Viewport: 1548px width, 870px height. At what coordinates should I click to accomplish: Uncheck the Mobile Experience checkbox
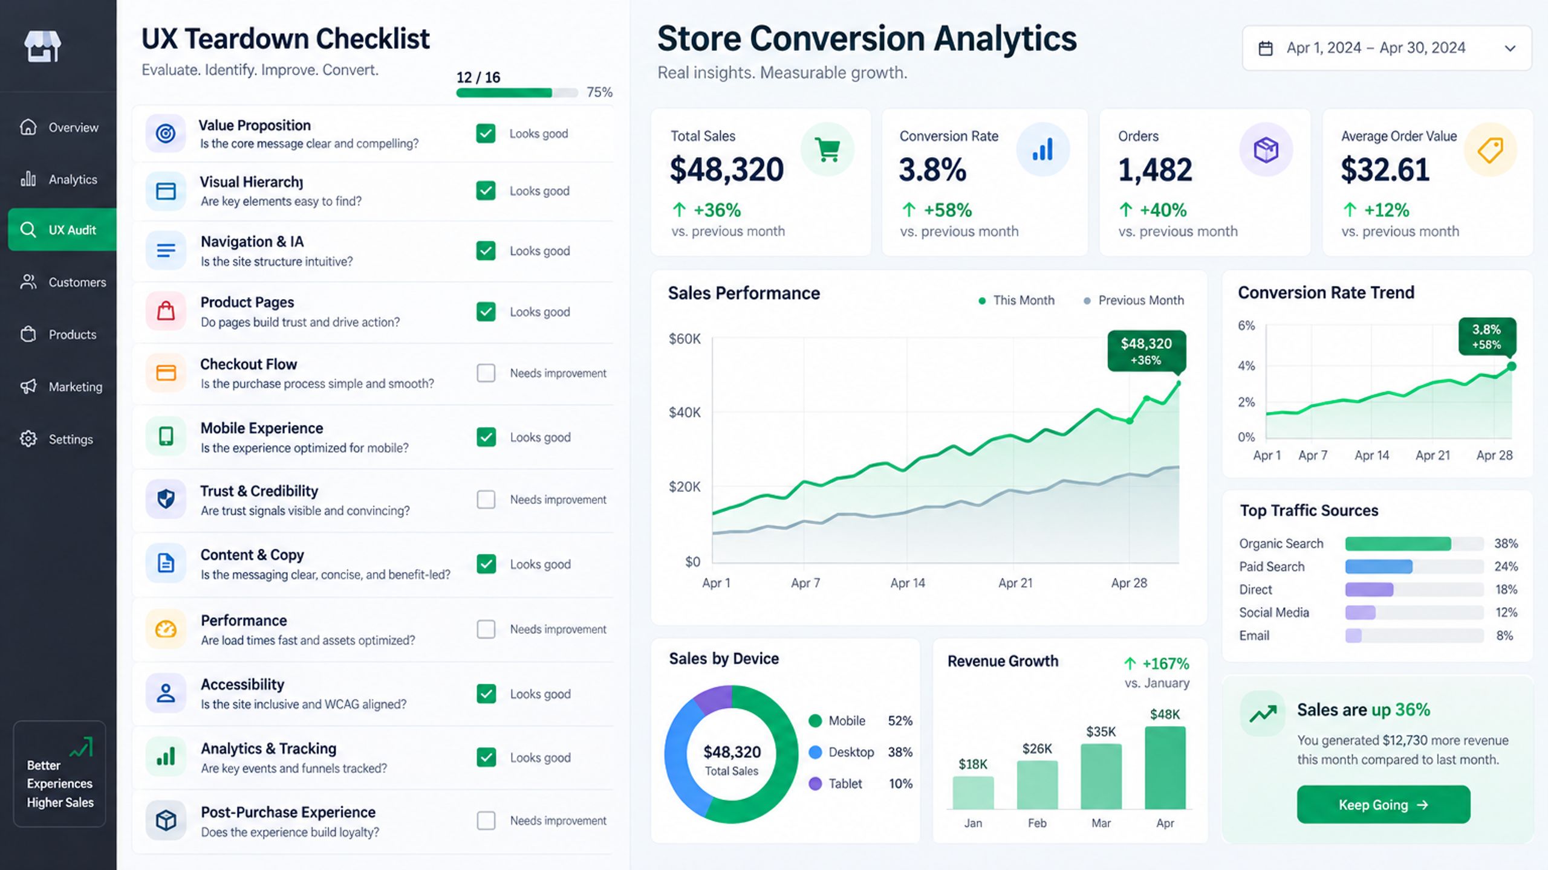[486, 437]
